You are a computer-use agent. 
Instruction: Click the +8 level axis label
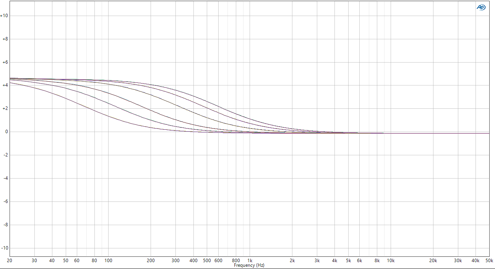pyautogui.click(x=5, y=39)
